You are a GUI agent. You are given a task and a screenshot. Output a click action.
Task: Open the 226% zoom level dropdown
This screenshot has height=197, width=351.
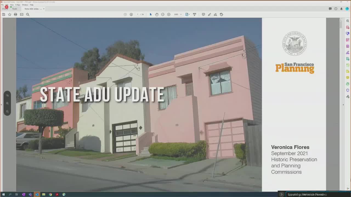[178, 15]
